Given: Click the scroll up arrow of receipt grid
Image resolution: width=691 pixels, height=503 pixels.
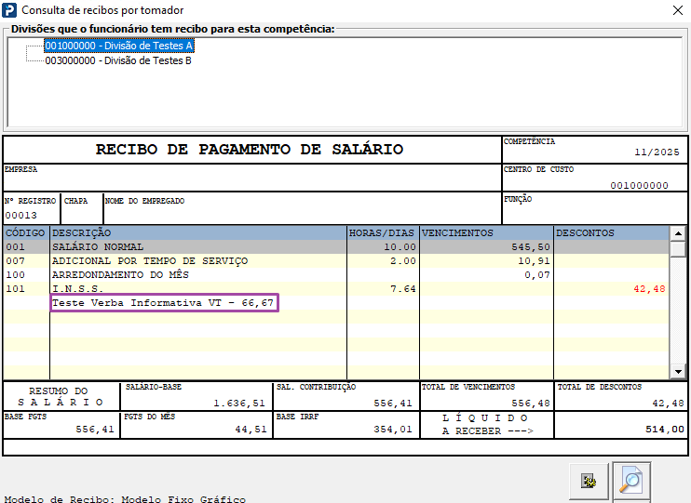Looking at the screenshot, I should tap(678, 233).
